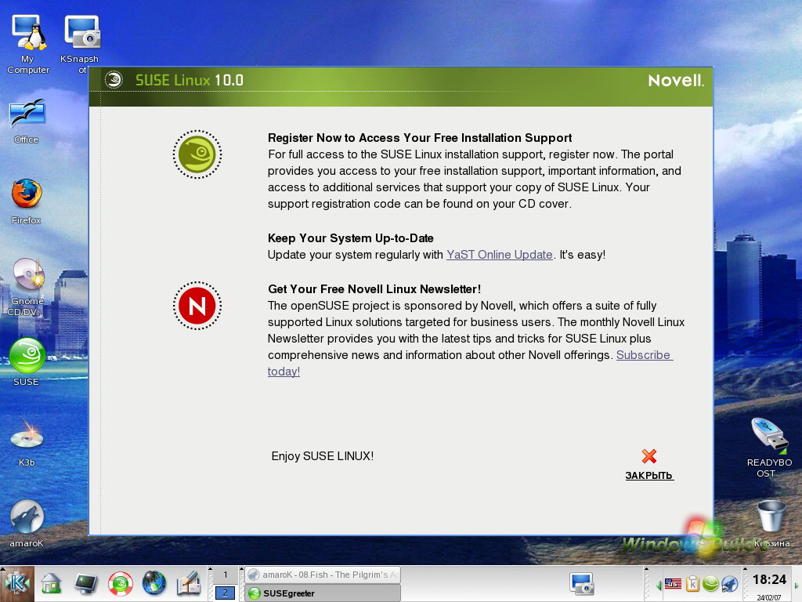Open the SUSE updater tray icon
This screenshot has width=802, height=602.
pyautogui.click(x=711, y=583)
